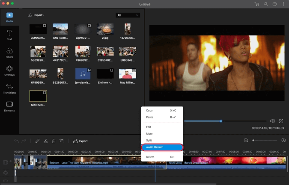The width and height of the screenshot is (289, 185).
Task: Click the pencil edit icon
Action: 37,141
